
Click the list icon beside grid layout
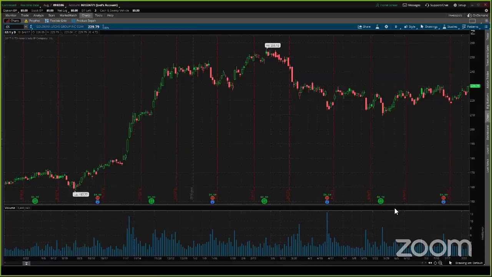pos(486,21)
